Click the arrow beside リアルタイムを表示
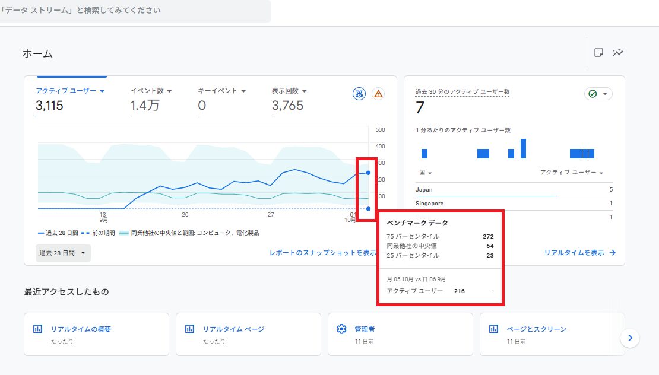This screenshot has width=659, height=375. coord(613,252)
